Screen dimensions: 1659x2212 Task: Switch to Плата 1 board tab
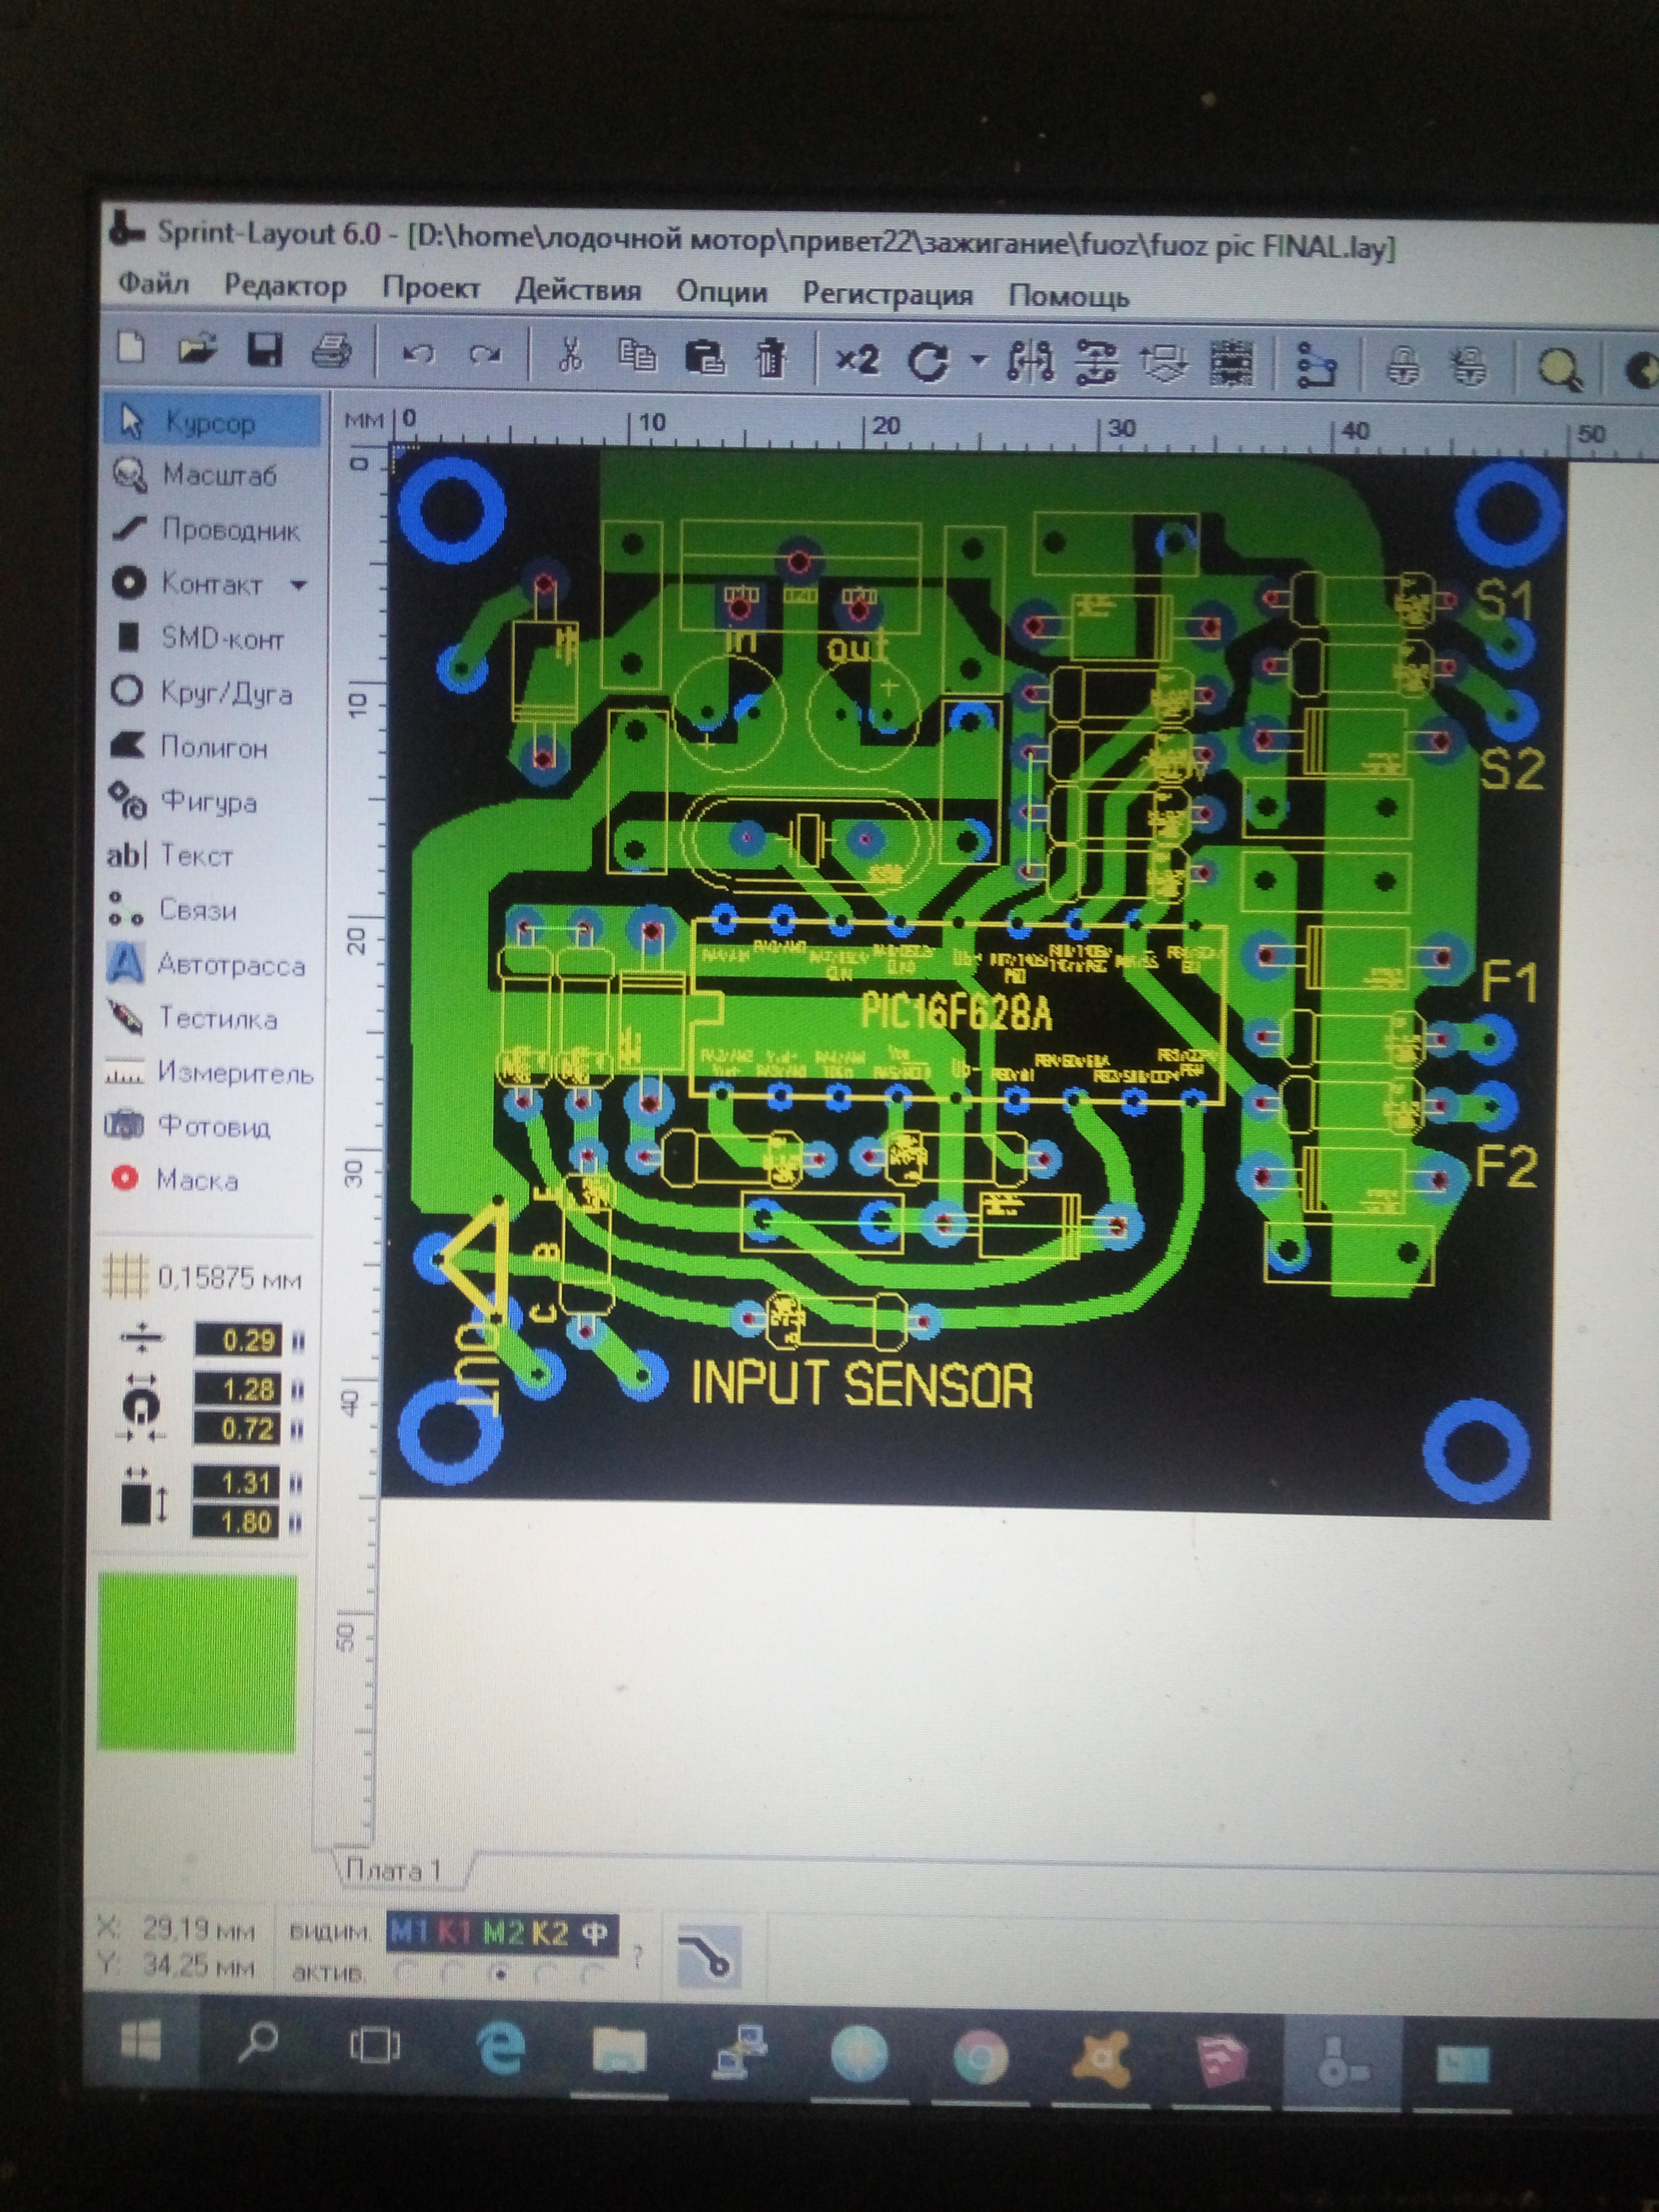[x=393, y=1869]
